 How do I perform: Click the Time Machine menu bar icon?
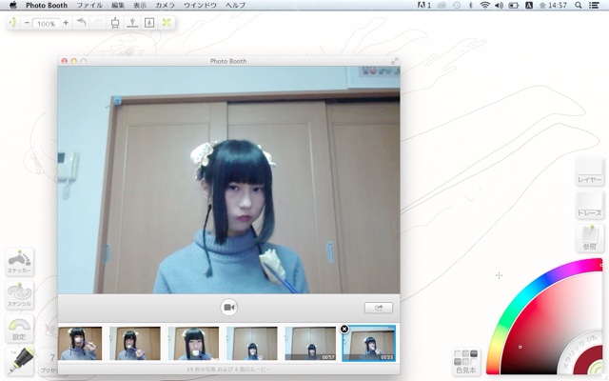tap(457, 5)
